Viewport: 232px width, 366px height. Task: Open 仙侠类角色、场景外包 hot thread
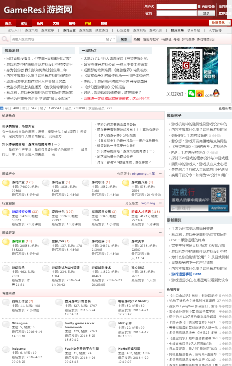[x=18, y=126]
